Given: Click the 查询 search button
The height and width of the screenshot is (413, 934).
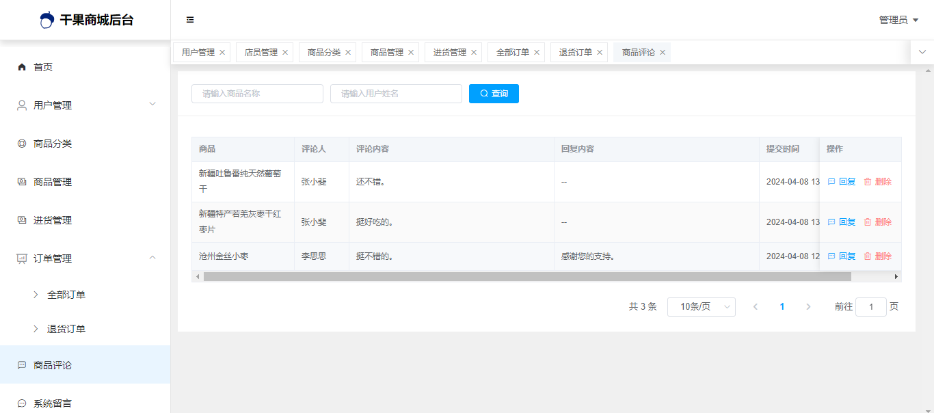Looking at the screenshot, I should [x=494, y=94].
